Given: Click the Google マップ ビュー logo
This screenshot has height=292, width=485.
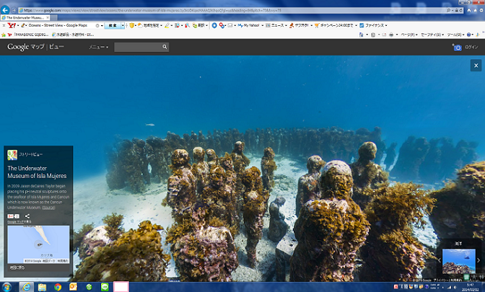Looking at the screenshot, I should (x=35, y=47).
